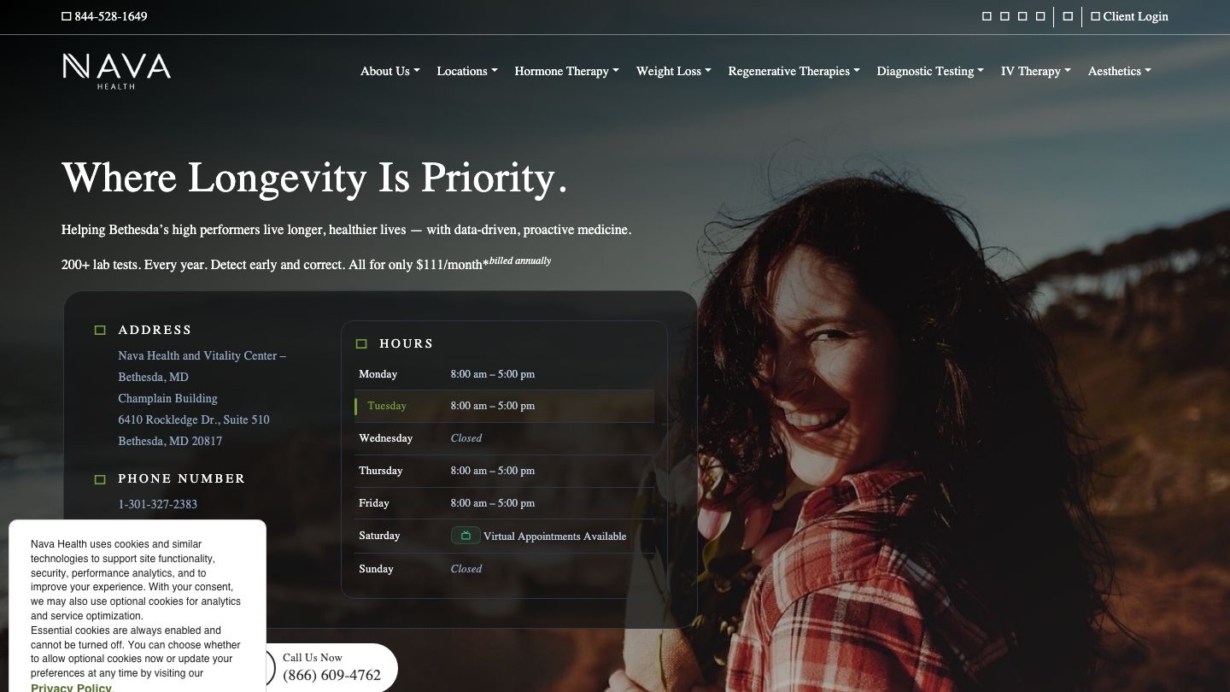Expand the About Us dropdown menu

389,71
